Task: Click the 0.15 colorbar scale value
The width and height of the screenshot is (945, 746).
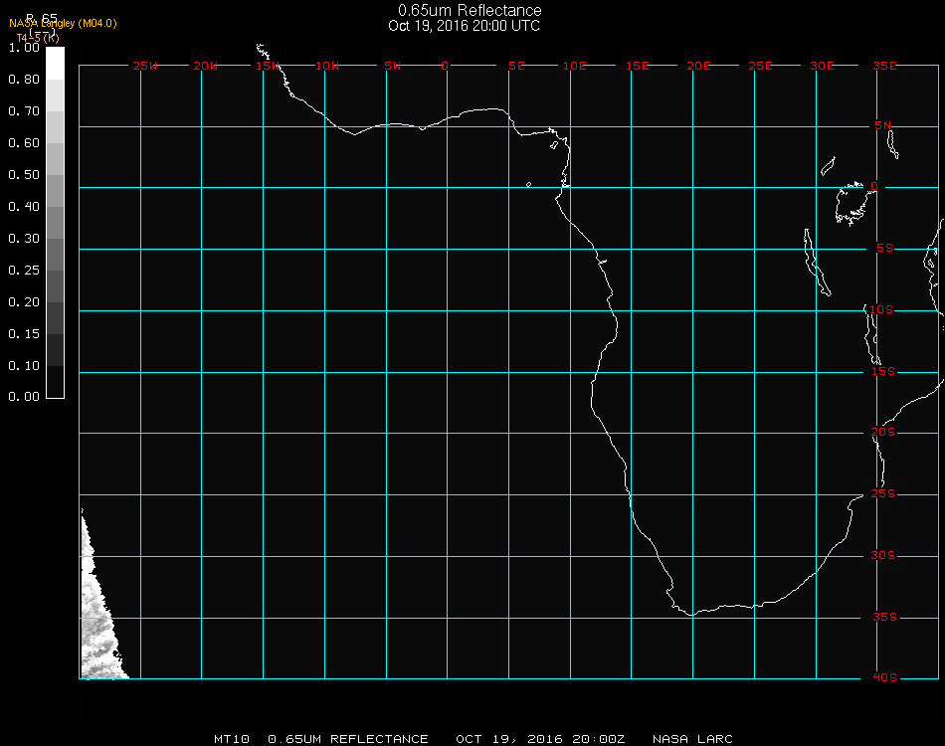Action: 24,334
